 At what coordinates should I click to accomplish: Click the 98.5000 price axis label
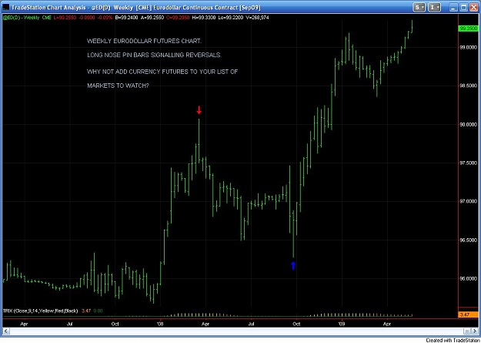tap(468, 86)
